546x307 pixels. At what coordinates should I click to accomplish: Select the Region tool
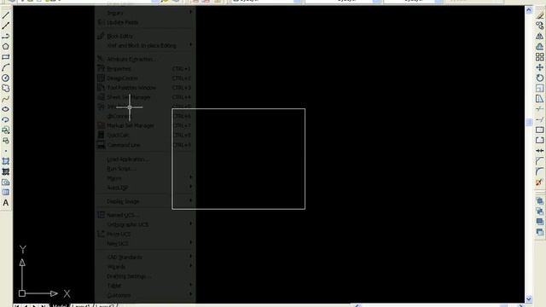tap(6, 182)
